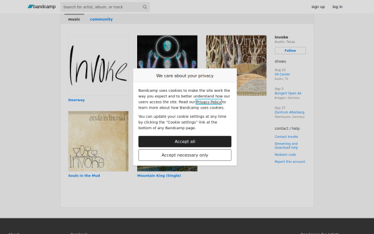Open the glowing face album cover
374x234 pixels.
pos(167,52)
